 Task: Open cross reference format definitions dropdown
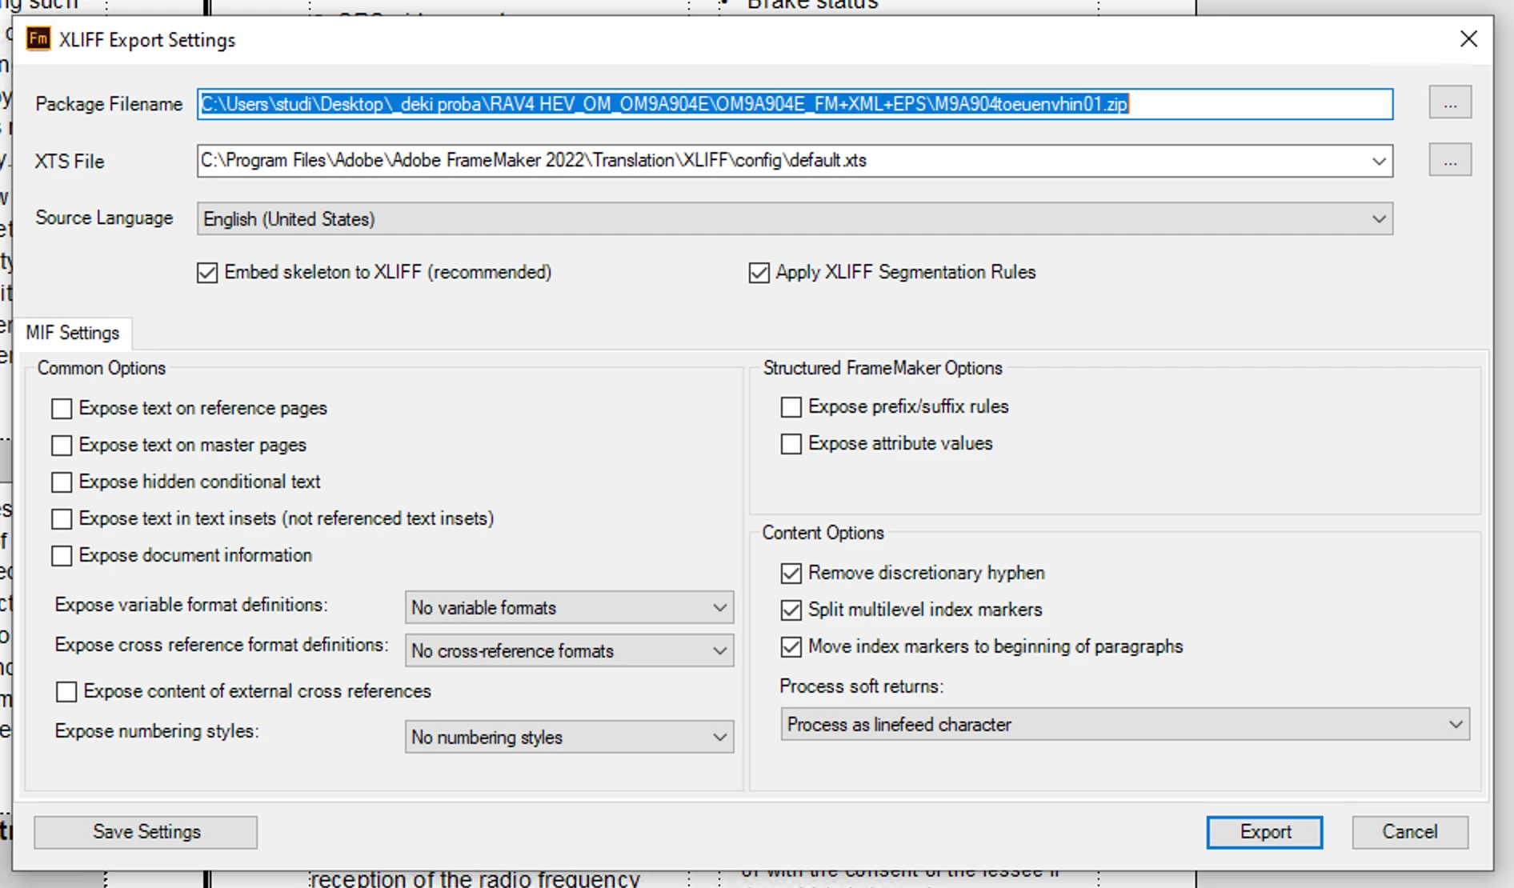click(x=569, y=651)
